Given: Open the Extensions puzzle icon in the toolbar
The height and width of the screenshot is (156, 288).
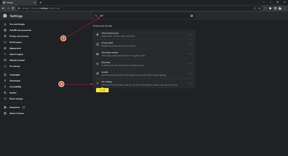Looking at the screenshot, I should (x=270, y=8).
